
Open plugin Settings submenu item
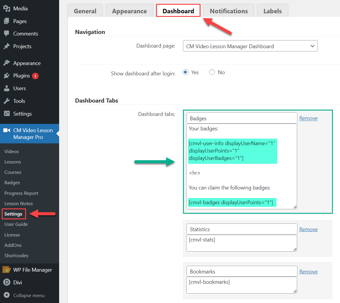coord(13,214)
